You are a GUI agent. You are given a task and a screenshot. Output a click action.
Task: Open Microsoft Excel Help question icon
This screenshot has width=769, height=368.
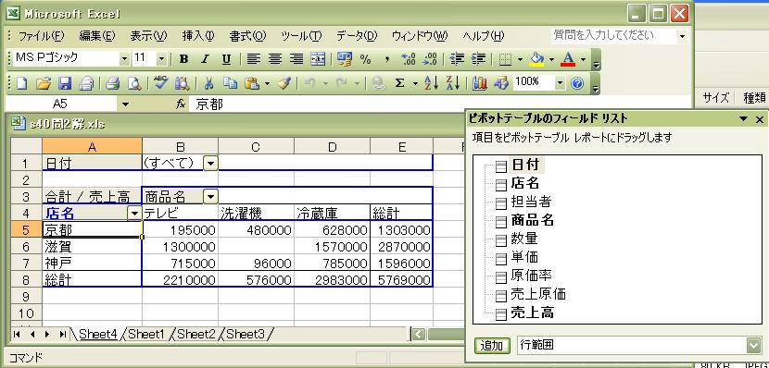pyautogui.click(x=577, y=84)
